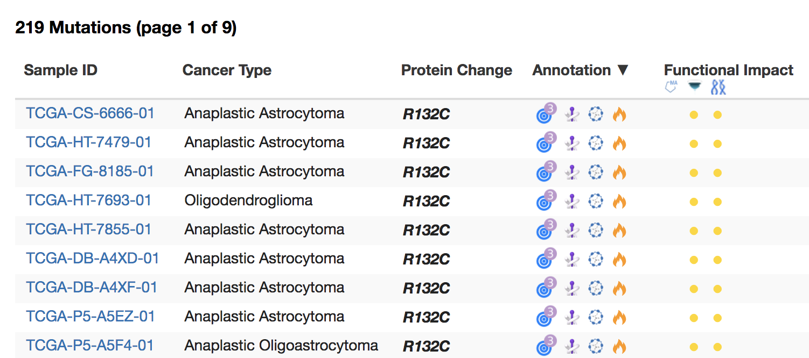Click the yellow SIFT score dot on TCGA-HT-7855-01

[694, 230]
